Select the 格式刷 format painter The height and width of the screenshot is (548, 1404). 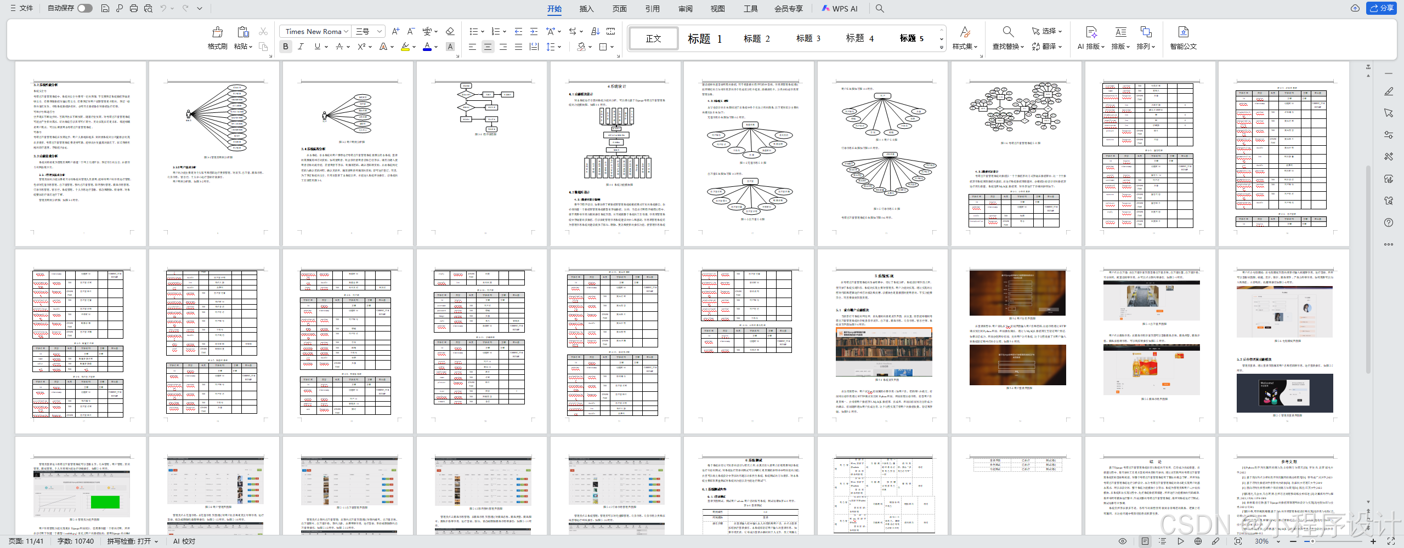point(217,38)
